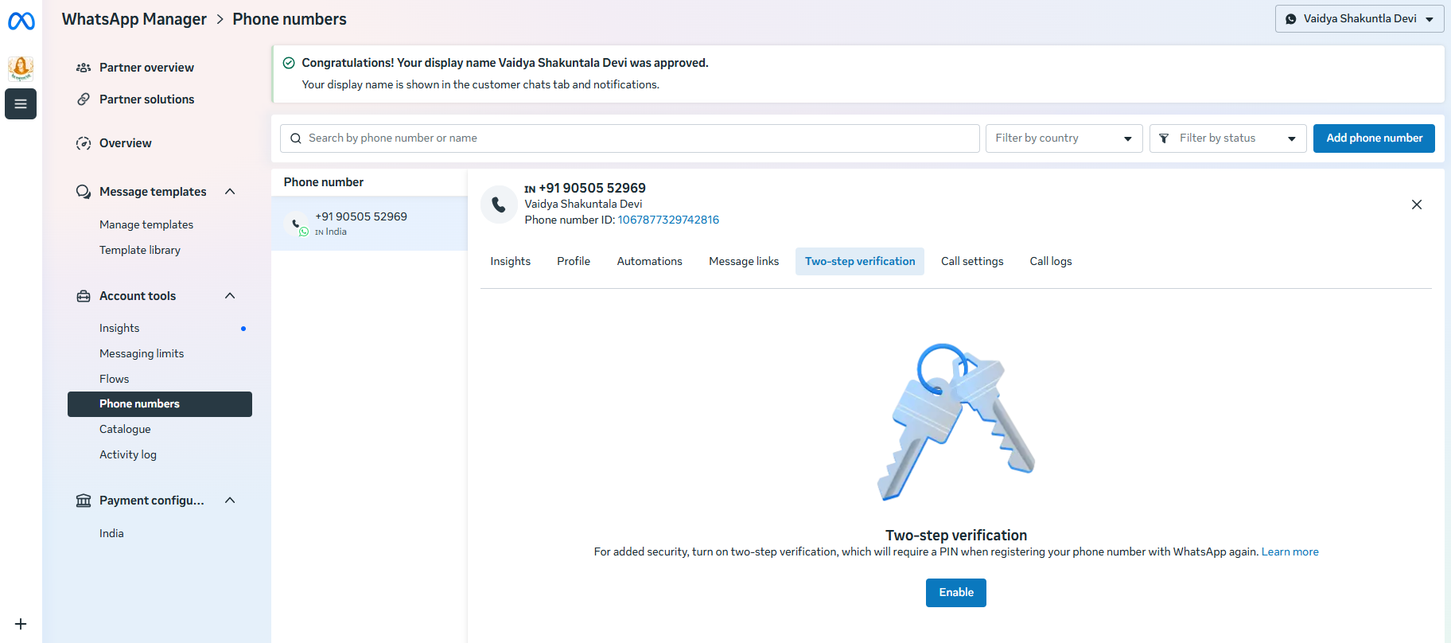
Task: Open Manage templates
Action: (146, 225)
